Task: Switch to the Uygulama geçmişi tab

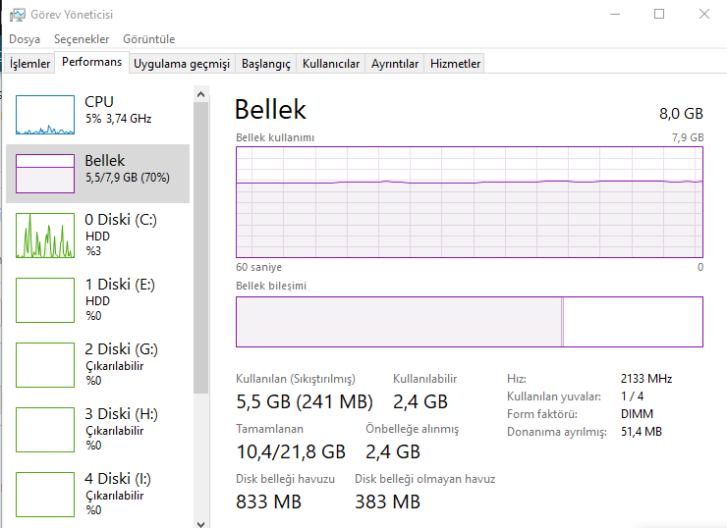Action: point(182,64)
